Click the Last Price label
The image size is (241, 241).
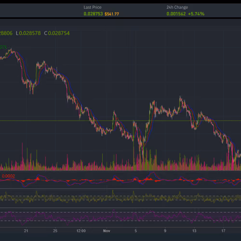[x=93, y=7]
